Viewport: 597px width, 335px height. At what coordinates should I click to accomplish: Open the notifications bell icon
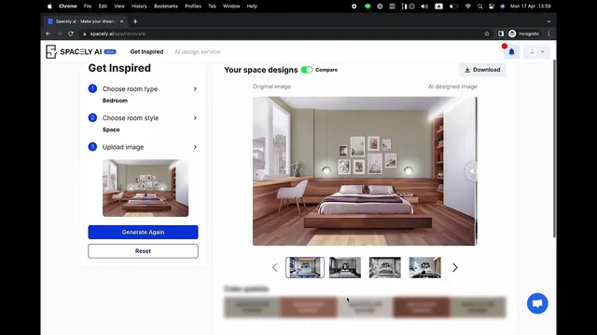(511, 52)
